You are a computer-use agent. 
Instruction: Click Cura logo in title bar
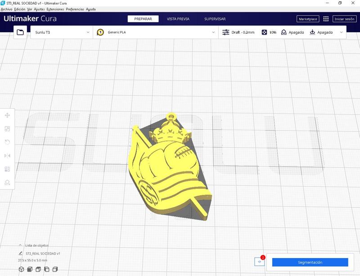coord(3,3)
